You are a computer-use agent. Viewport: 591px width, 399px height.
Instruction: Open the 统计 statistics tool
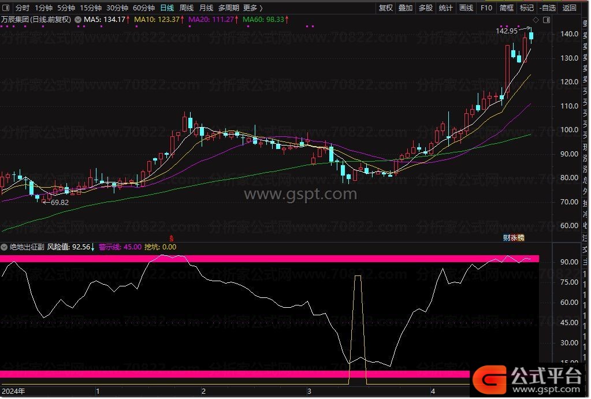point(446,8)
